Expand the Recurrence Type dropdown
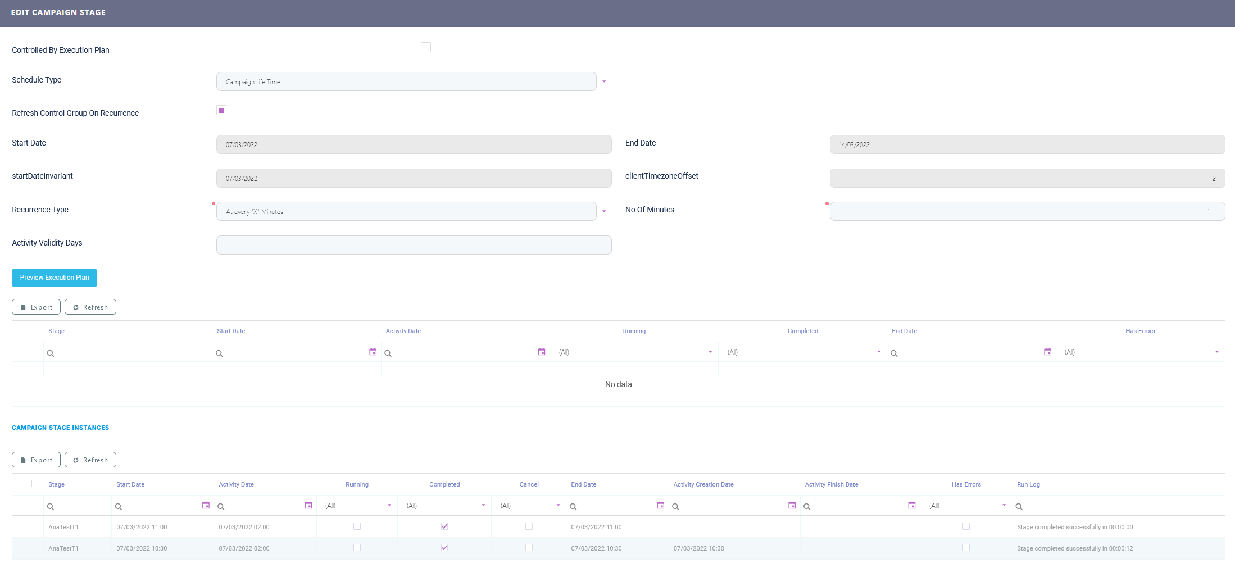This screenshot has width=1235, height=577. click(x=604, y=212)
